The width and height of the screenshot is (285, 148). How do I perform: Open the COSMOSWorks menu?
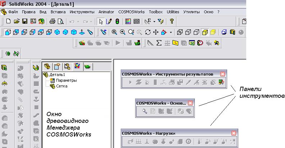coord(132,12)
